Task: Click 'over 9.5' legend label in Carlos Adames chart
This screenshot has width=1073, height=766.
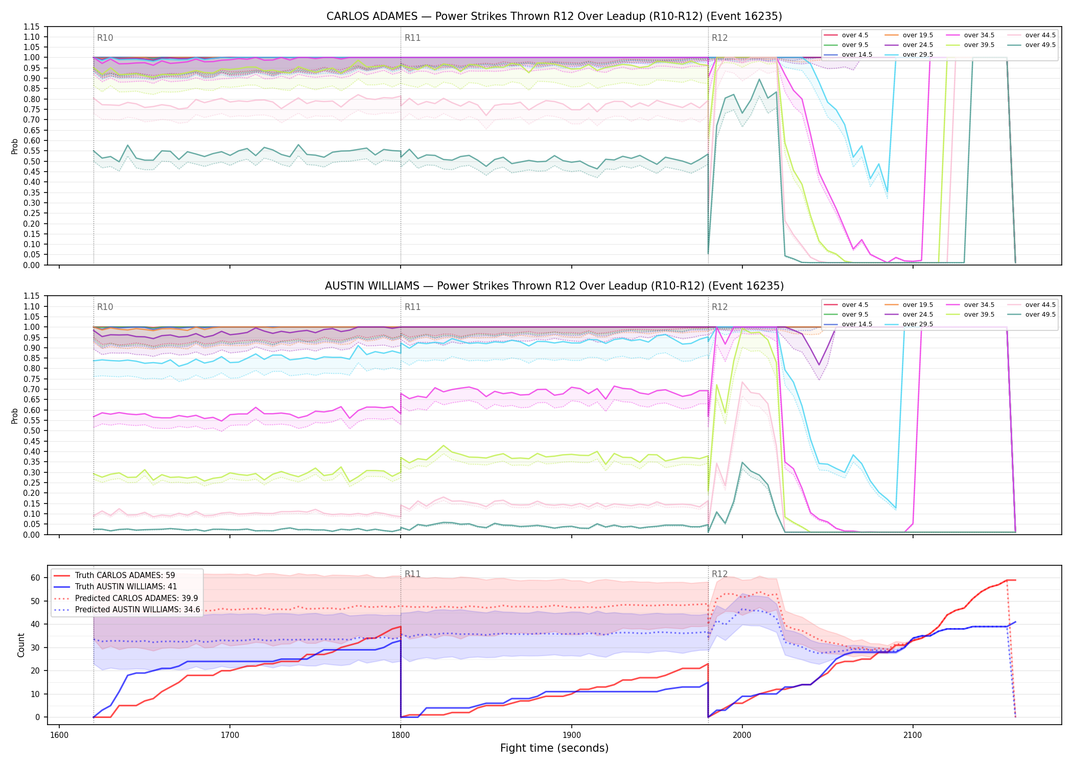Action: (855, 45)
